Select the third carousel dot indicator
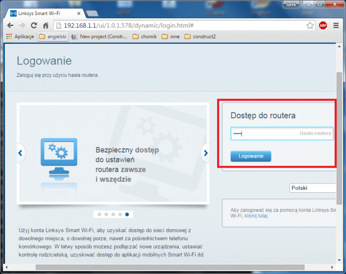Viewport: 346px width, 274px height. [113, 214]
